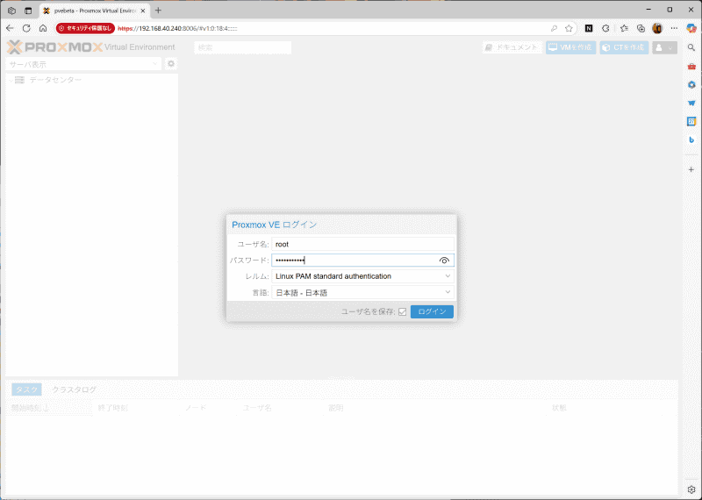
Task: Open the favorites list icon
Action: [624, 28]
